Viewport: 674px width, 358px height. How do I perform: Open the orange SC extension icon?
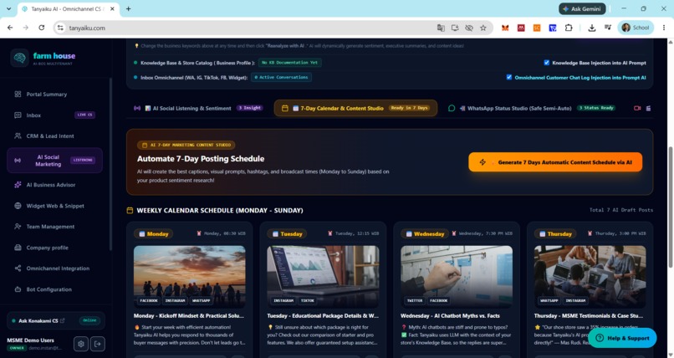coord(537,28)
